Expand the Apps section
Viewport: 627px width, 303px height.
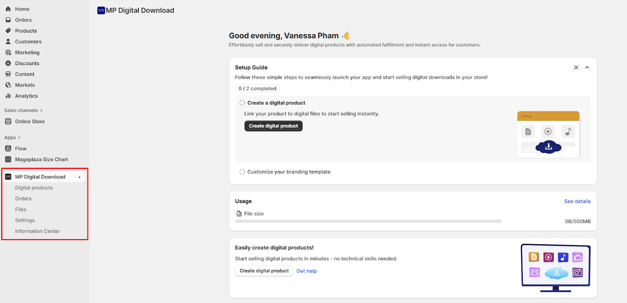pos(13,138)
